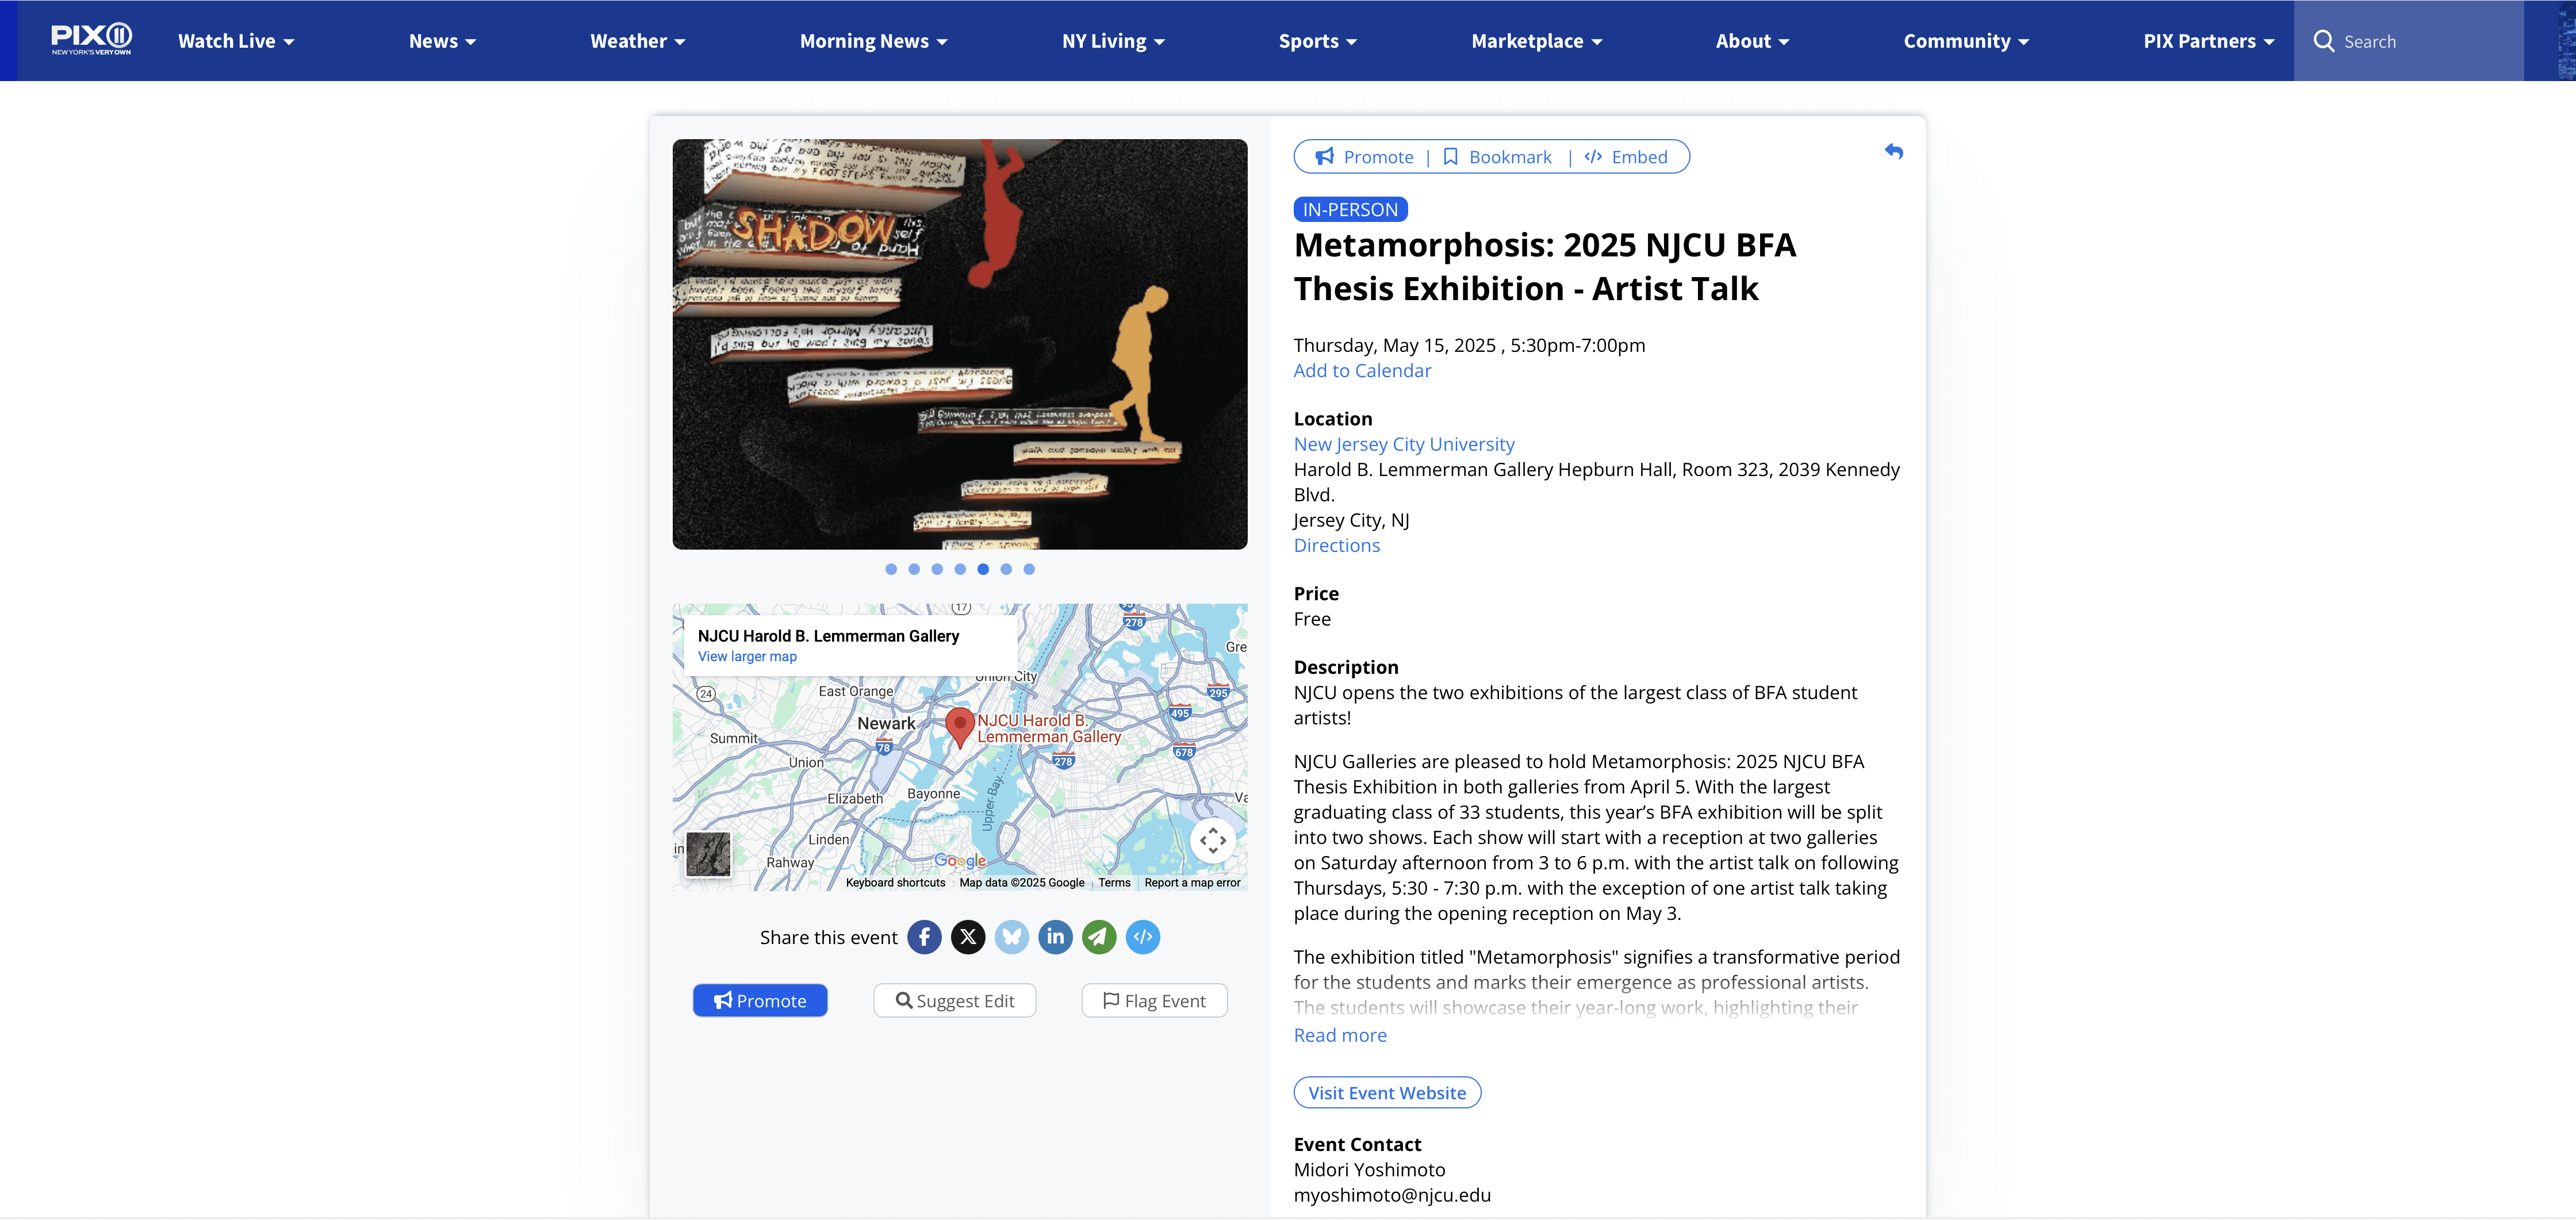The width and height of the screenshot is (2576, 1220).
Task: Click blue back arrow icon
Action: (1893, 152)
